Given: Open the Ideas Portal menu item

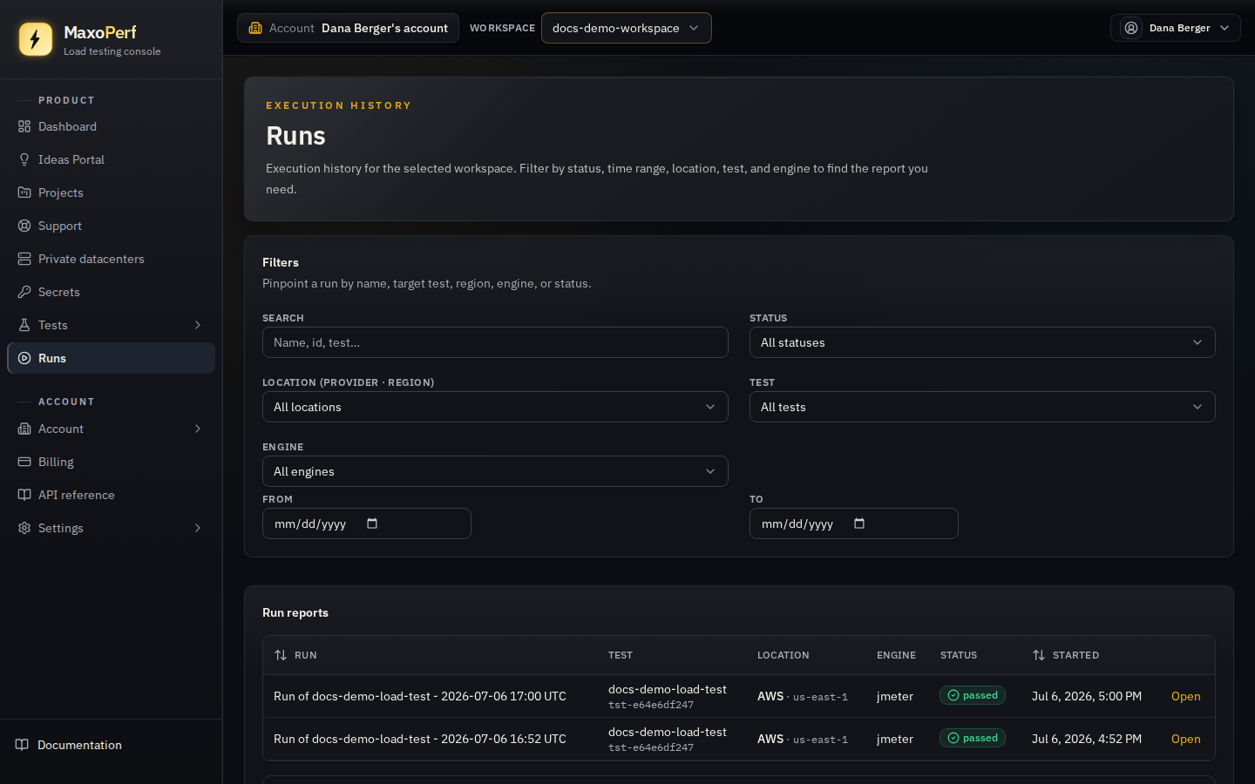Looking at the screenshot, I should point(111,159).
